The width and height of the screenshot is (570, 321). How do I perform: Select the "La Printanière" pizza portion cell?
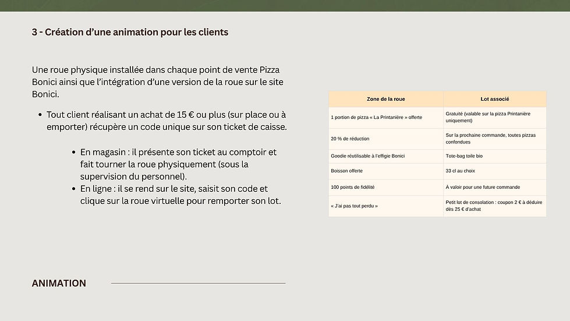click(376, 117)
